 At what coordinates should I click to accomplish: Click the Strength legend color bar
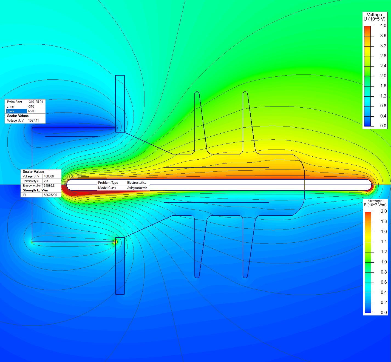click(x=368, y=262)
